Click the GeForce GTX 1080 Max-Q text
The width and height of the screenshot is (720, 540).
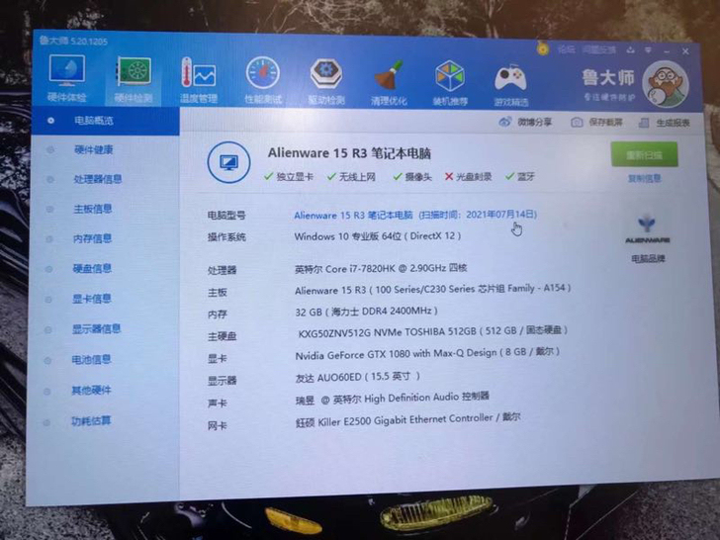pos(427,354)
